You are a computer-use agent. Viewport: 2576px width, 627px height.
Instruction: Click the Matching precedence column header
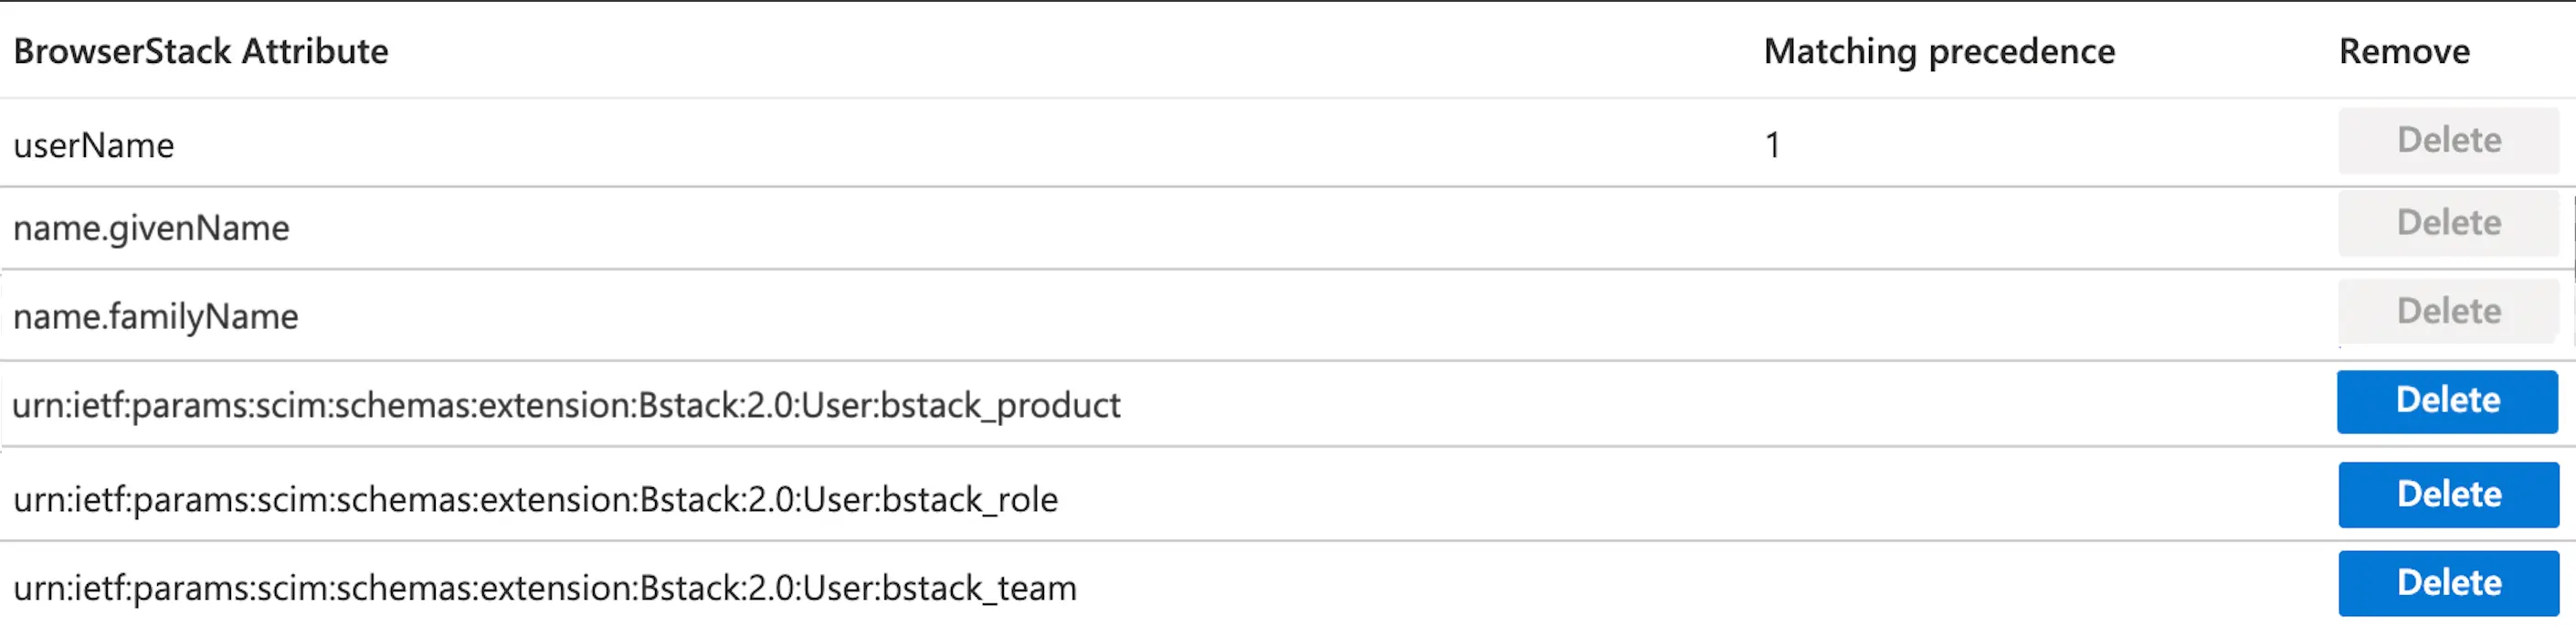pyautogui.click(x=1938, y=52)
